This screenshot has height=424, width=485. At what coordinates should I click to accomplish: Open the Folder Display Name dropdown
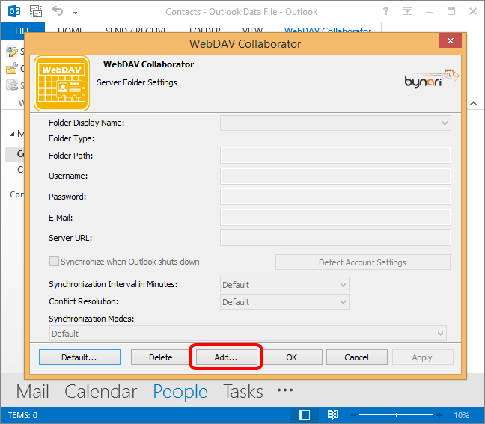coord(335,123)
